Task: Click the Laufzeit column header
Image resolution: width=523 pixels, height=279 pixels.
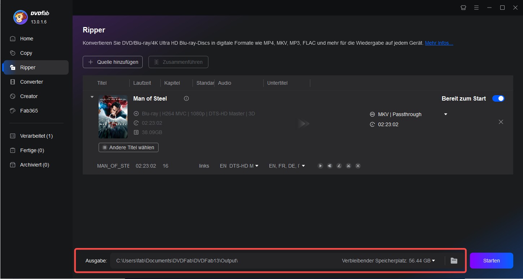Action: click(142, 83)
